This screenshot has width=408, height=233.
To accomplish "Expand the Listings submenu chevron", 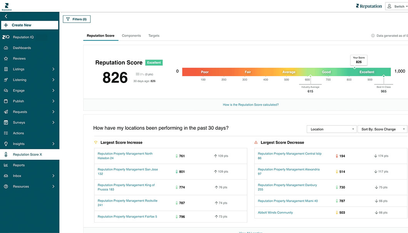I will (54, 69).
